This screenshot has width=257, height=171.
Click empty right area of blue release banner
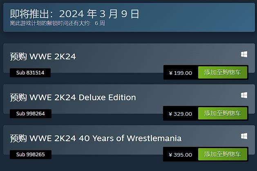pyautogui.click(x=205, y=17)
